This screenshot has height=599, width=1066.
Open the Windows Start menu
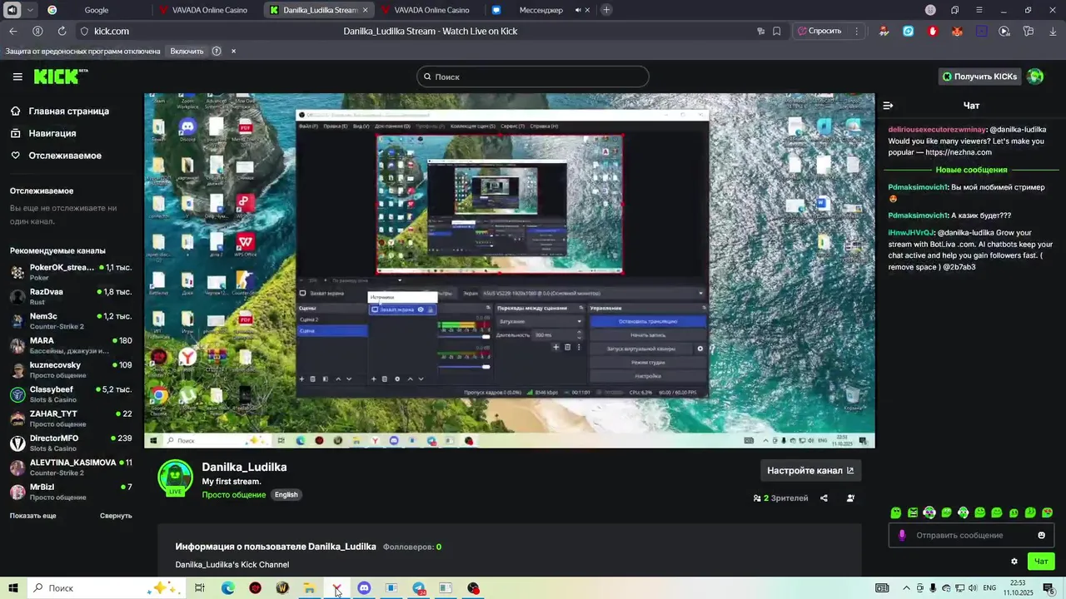pyautogui.click(x=13, y=588)
